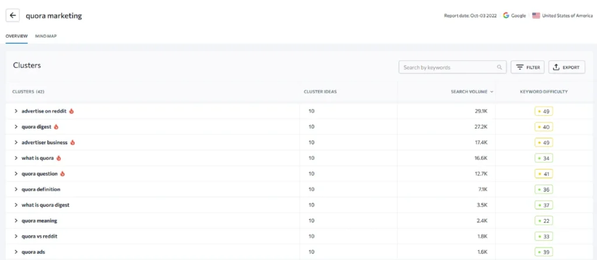Expand the quora meaning cluster
The height and width of the screenshot is (260, 597).
pos(16,220)
